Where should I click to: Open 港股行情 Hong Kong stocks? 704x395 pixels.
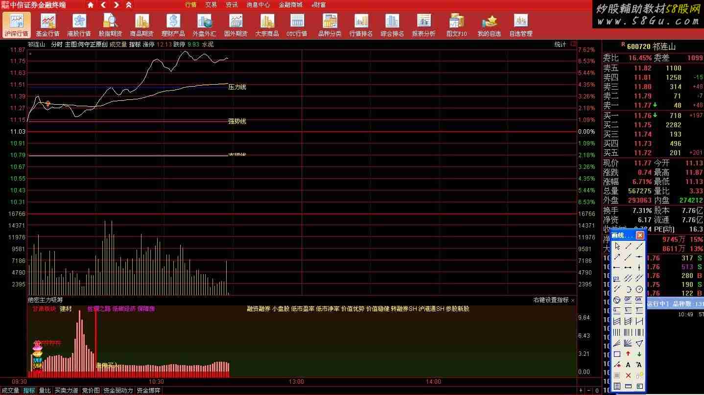[x=79, y=24]
